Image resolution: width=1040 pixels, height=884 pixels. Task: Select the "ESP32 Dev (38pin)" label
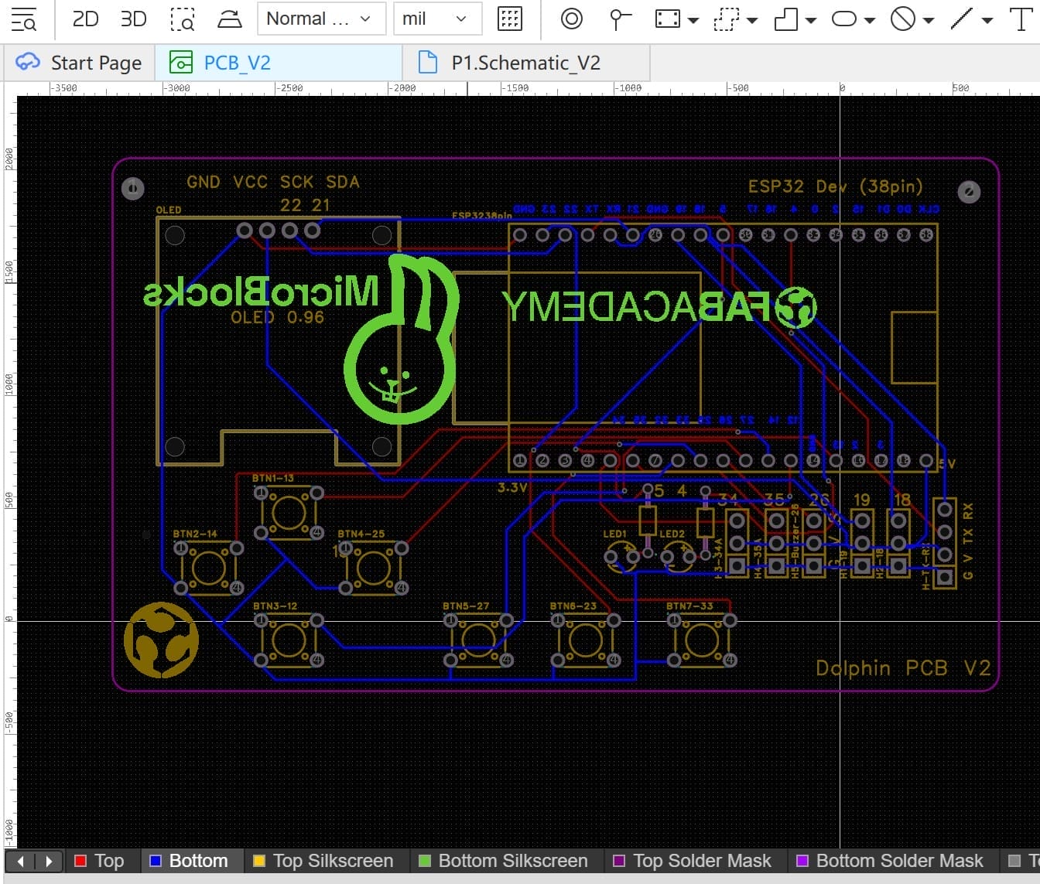point(835,186)
